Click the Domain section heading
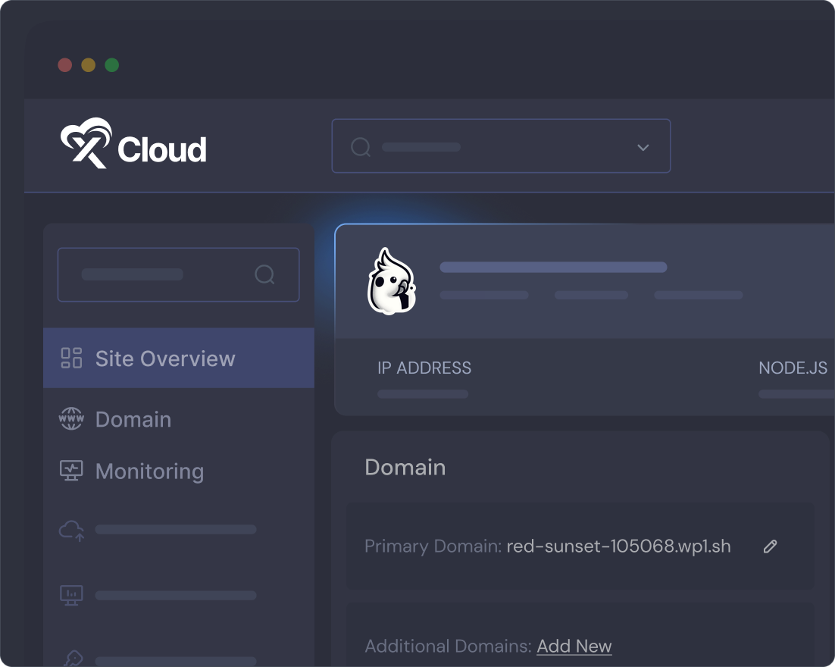 coord(405,468)
